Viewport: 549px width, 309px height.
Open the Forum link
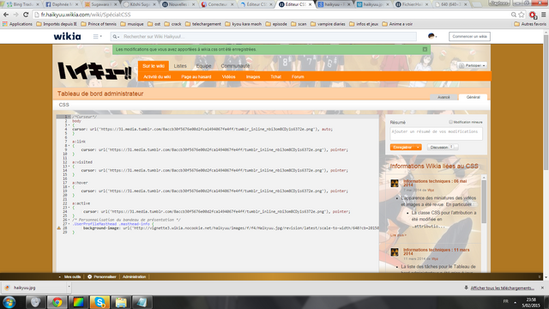(x=298, y=76)
